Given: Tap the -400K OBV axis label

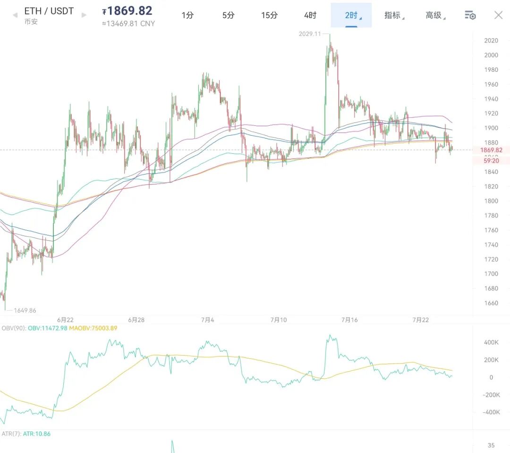Looking at the screenshot, I should pyautogui.click(x=491, y=412).
